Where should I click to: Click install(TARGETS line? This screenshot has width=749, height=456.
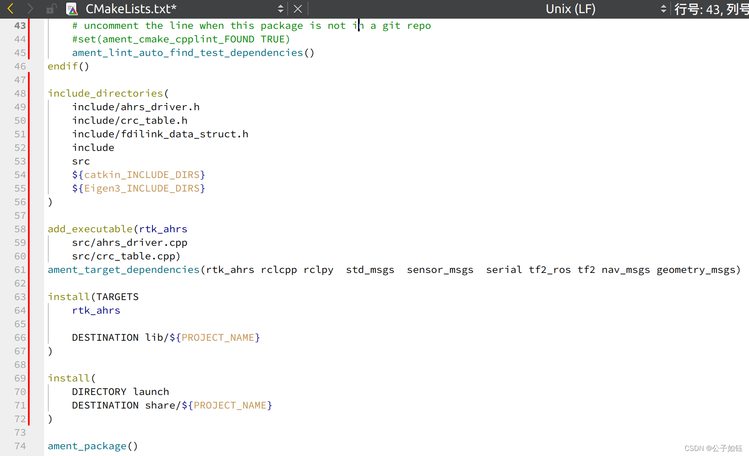(93, 297)
